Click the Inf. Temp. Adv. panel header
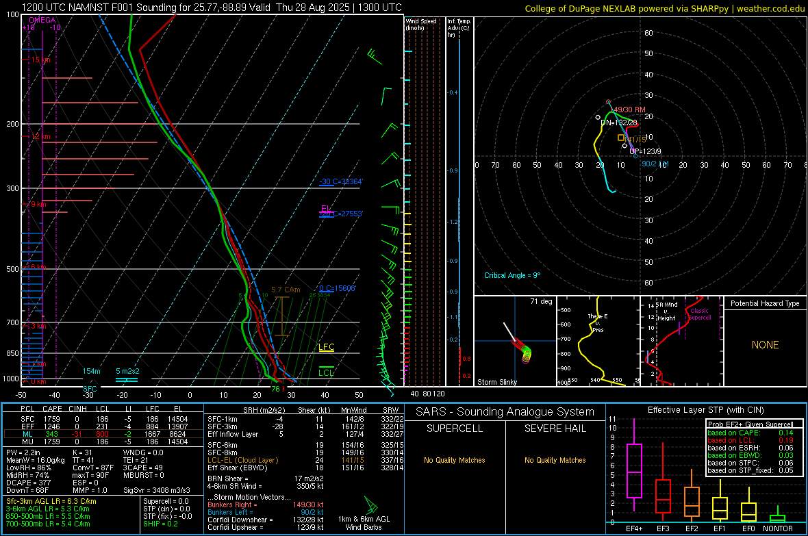The height and width of the screenshot is (536, 808). (459, 28)
